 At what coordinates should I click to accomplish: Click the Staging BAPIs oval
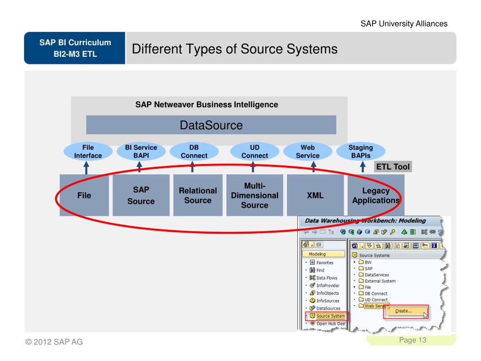[x=361, y=151]
